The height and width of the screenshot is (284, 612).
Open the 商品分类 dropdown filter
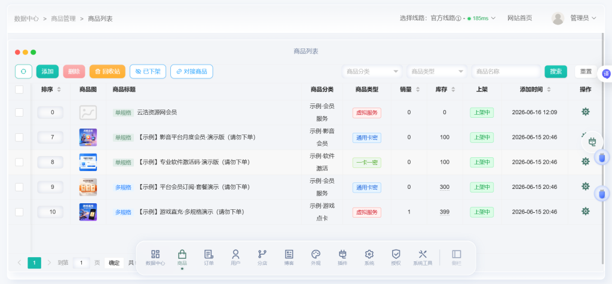pos(372,72)
